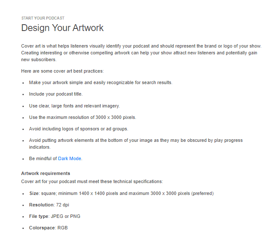Click the bullet about play progress indicators
Viewport: 279px width, 237px height.
136,143
